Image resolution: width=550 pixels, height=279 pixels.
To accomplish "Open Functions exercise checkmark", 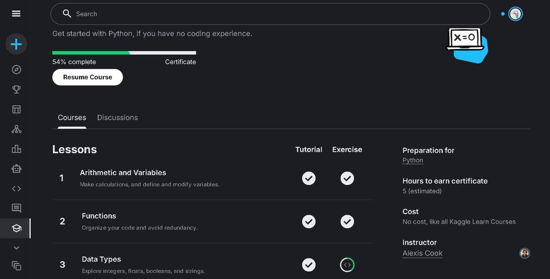I will [x=347, y=221].
